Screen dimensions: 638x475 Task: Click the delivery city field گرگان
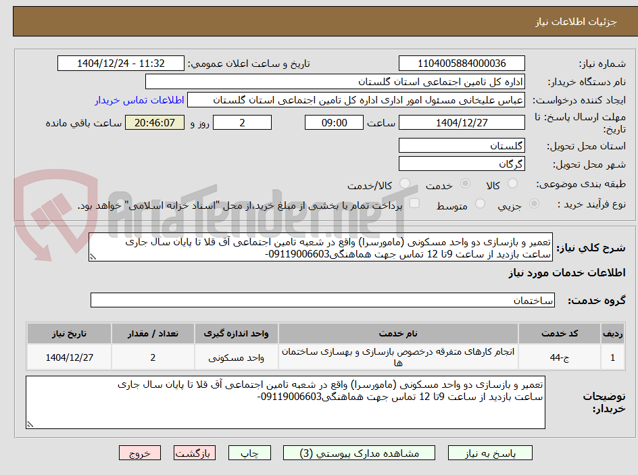[x=462, y=164]
